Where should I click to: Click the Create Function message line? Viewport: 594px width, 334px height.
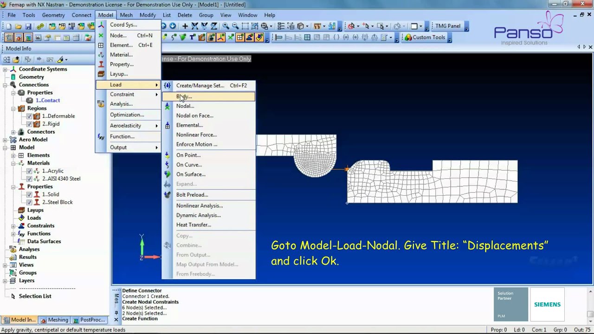pyautogui.click(x=140, y=319)
